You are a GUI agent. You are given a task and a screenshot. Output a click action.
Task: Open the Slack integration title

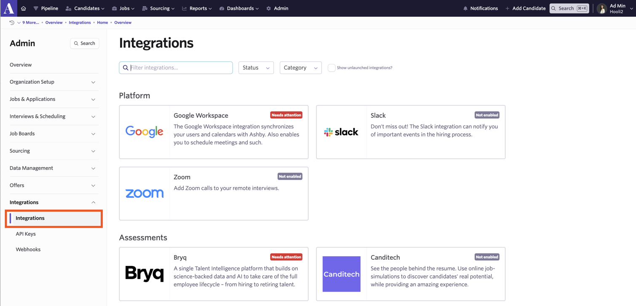[x=378, y=115]
